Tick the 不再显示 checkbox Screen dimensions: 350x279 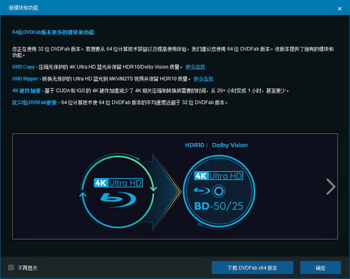(x=11, y=267)
